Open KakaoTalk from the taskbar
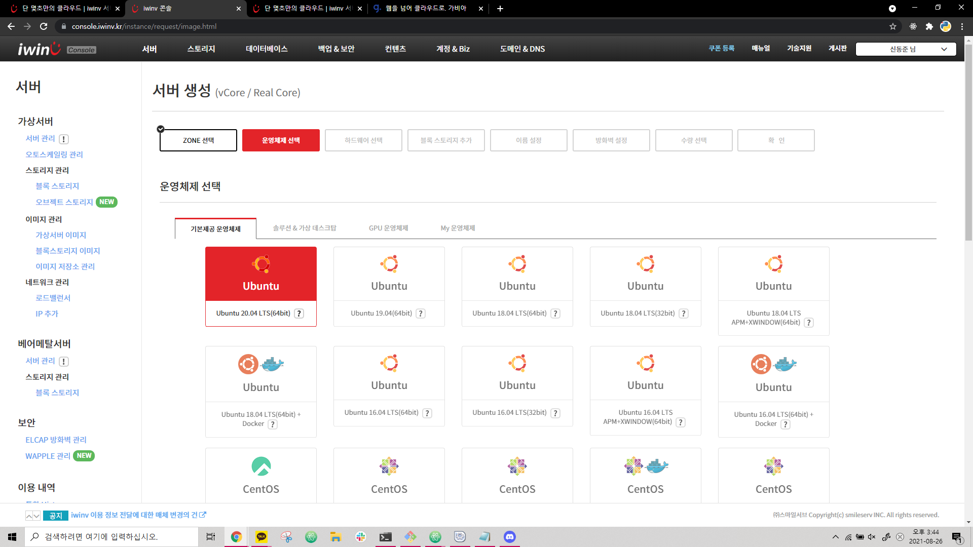Viewport: 973px width, 547px height. point(261,537)
